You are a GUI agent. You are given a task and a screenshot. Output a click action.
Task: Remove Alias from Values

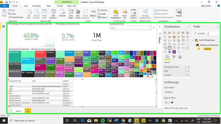[188, 71]
